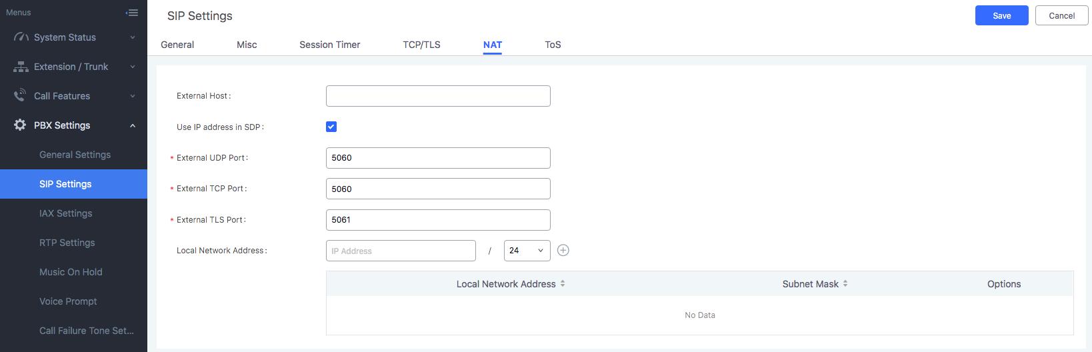Image resolution: width=1092 pixels, height=352 pixels.
Task: Save the SIP settings
Action: click(x=1002, y=15)
